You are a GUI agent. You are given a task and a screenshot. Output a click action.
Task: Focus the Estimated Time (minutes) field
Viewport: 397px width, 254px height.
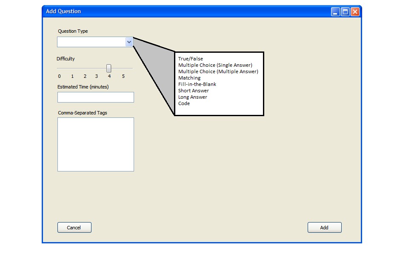tap(96, 97)
